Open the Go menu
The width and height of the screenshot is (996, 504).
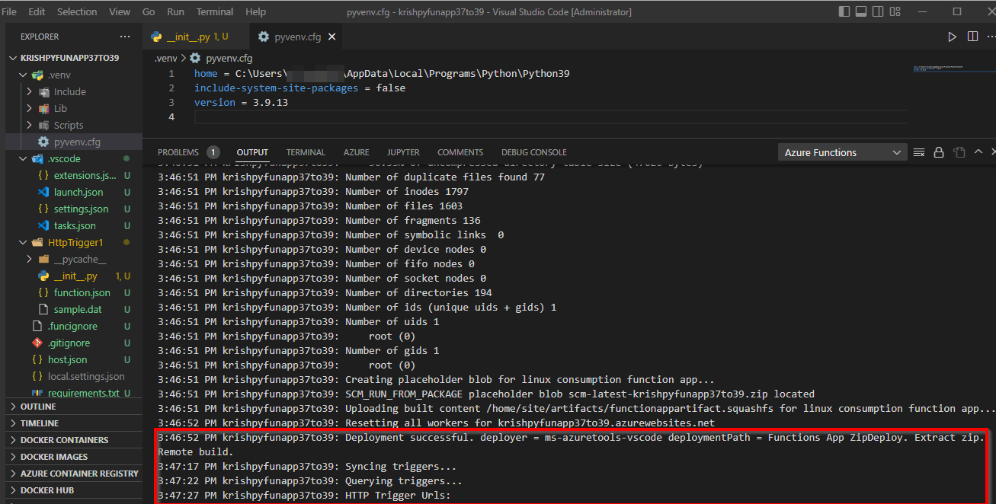(x=149, y=11)
